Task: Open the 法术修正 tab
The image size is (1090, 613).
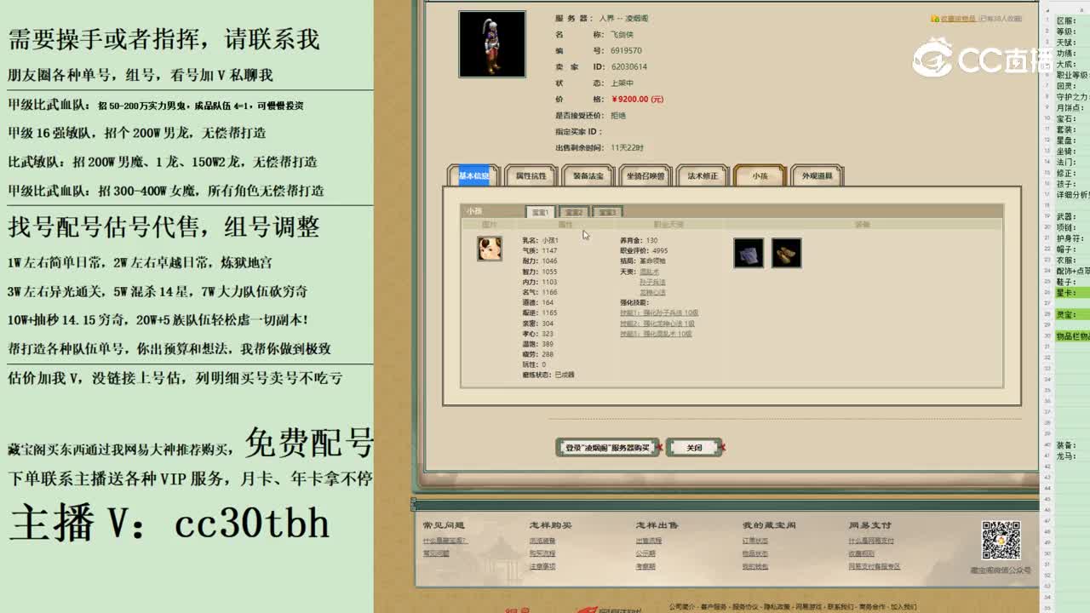Action: pyautogui.click(x=703, y=175)
